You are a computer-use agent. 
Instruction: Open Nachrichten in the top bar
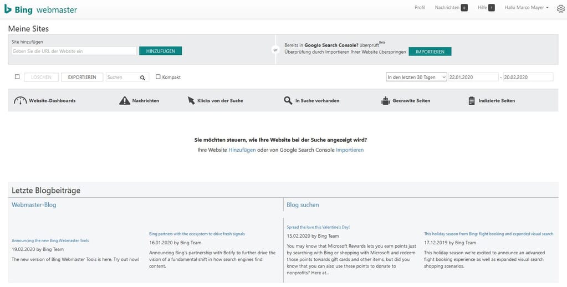point(447,8)
